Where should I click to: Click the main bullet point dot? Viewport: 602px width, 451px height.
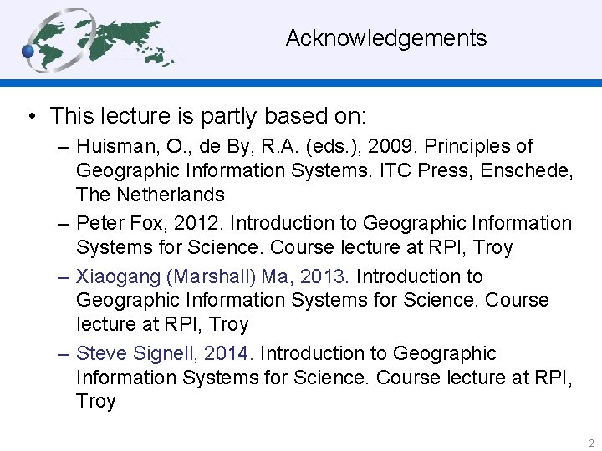(x=30, y=114)
